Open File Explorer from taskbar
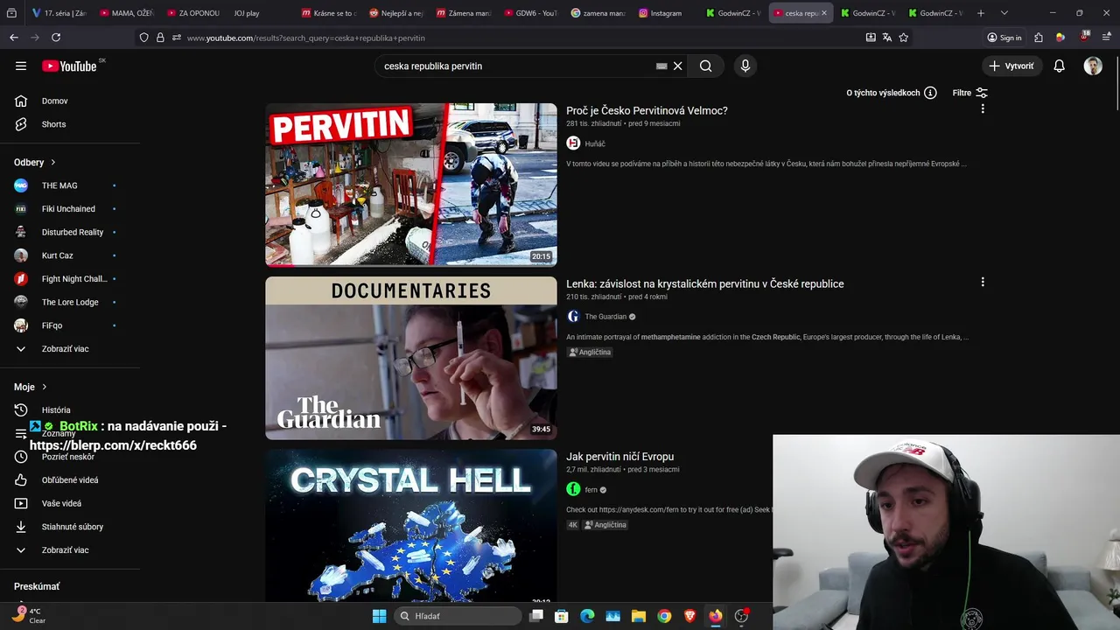The width and height of the screenshot is (1120, 630). point(639,616)
